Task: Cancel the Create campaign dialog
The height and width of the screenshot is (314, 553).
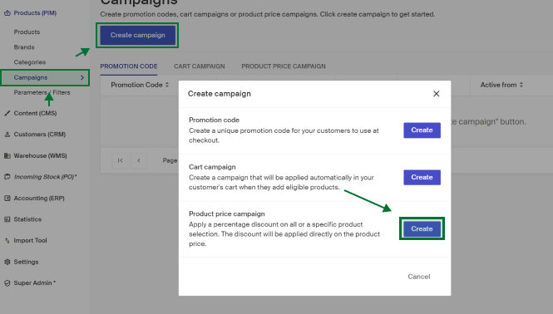Action: pos(419,277)
